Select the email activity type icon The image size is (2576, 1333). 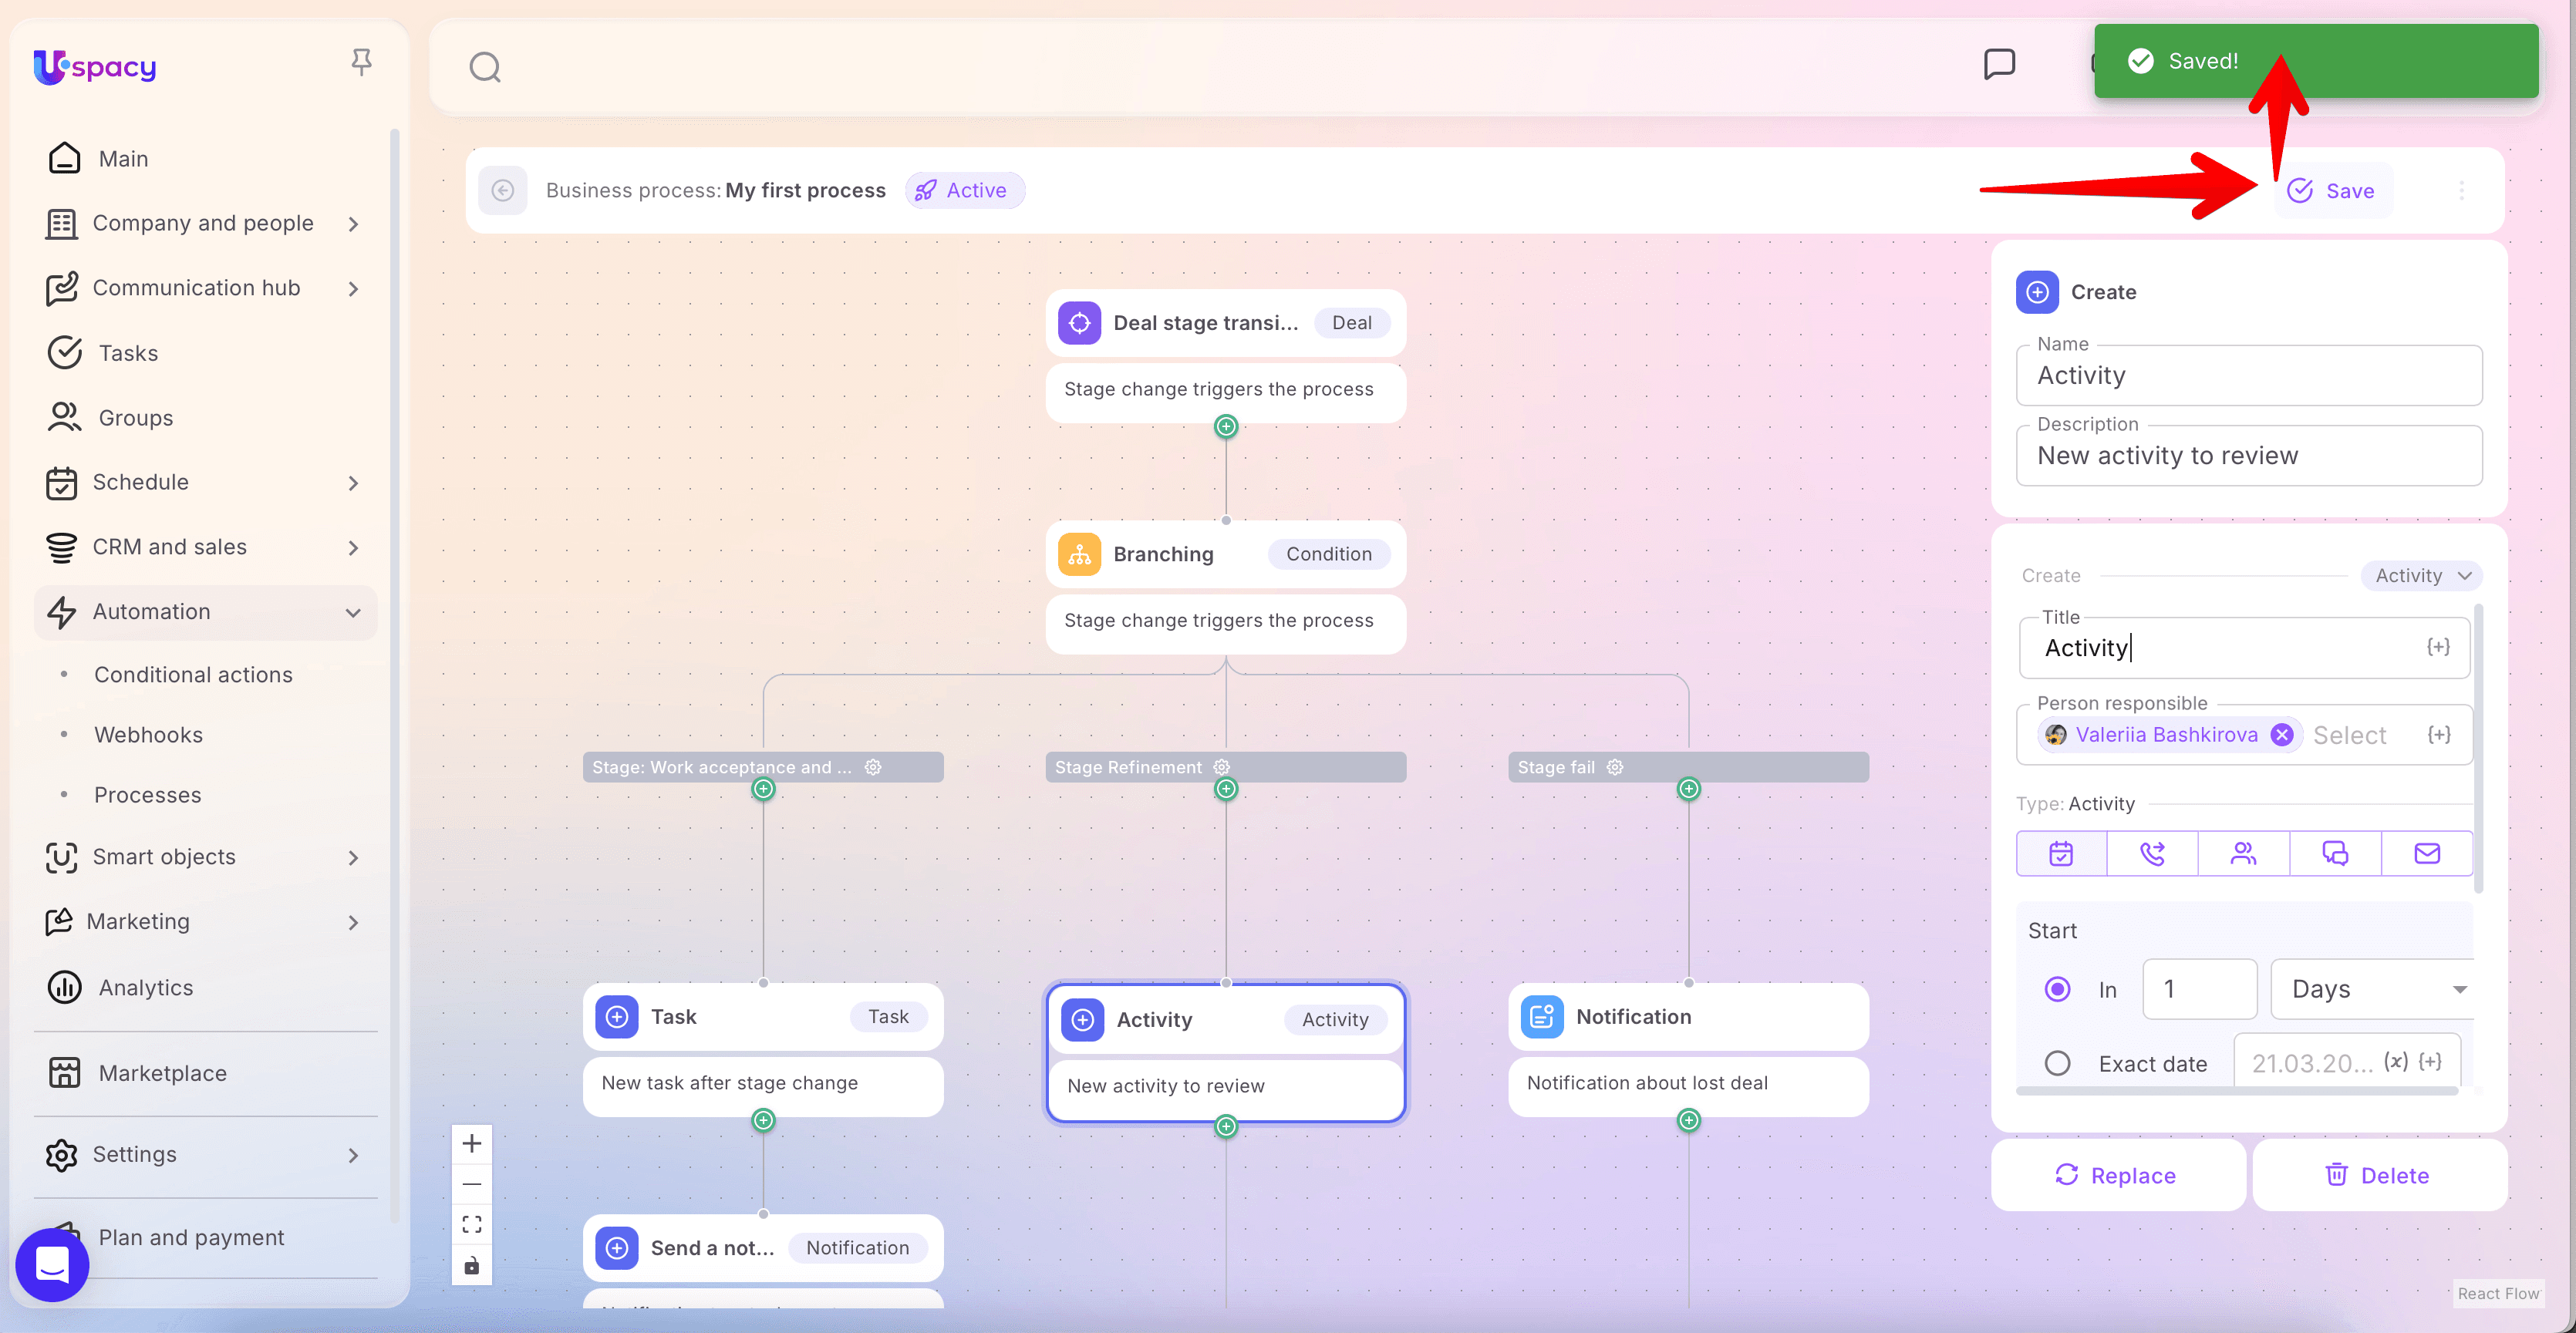point(2427,853)
